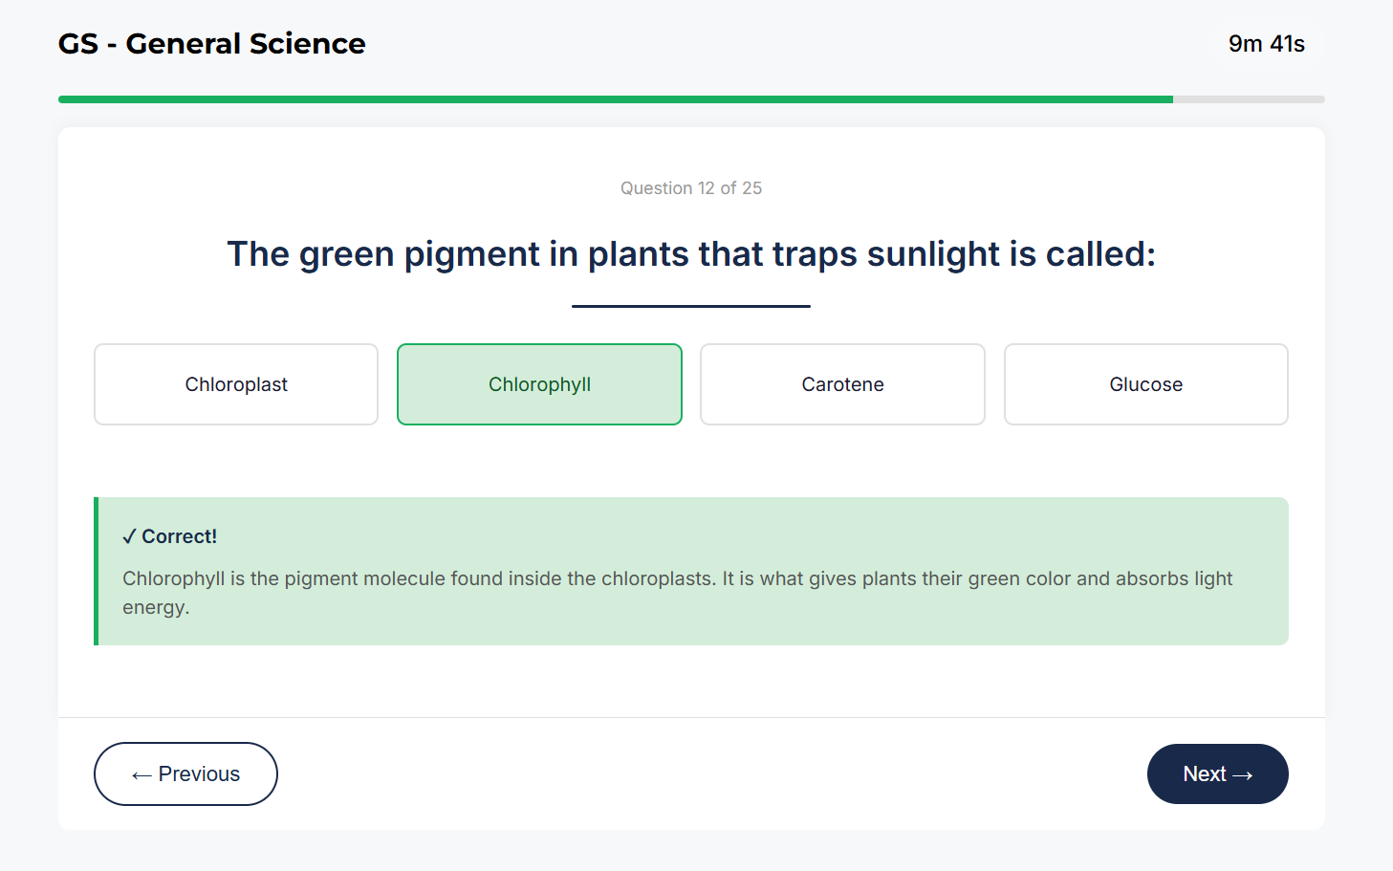Click the Question 12 of 25 counter

pos(690,188)
